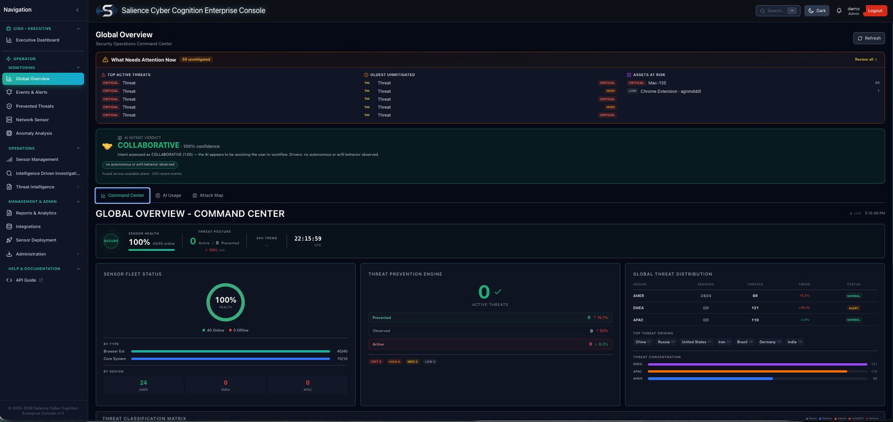
Task: Collapse the Monitoring section
Action: point(78,67)
